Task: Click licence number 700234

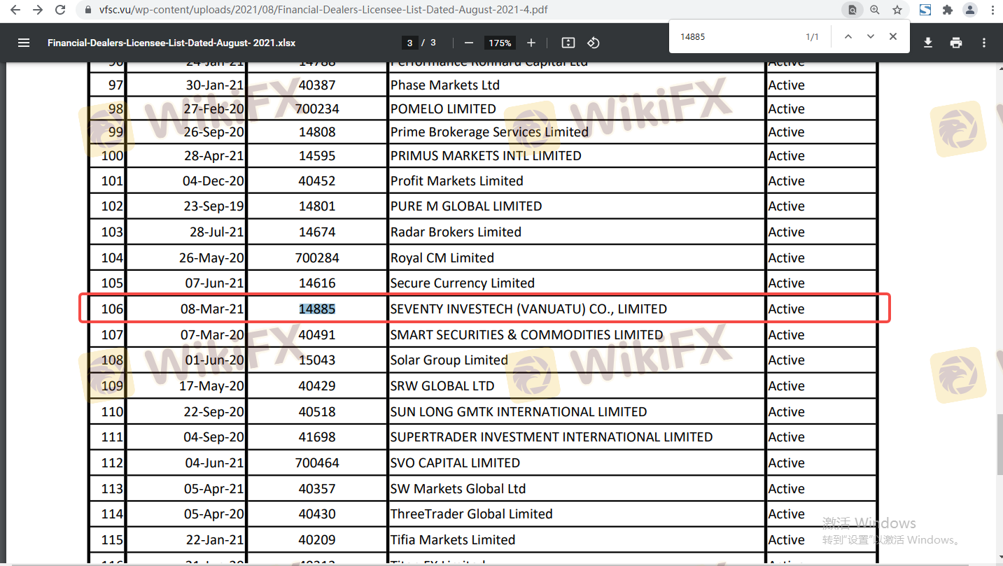Action: click(317, 109)
